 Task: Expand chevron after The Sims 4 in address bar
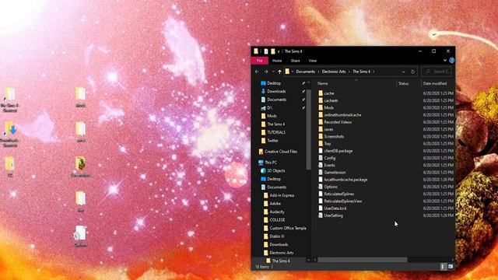(373, 72)
